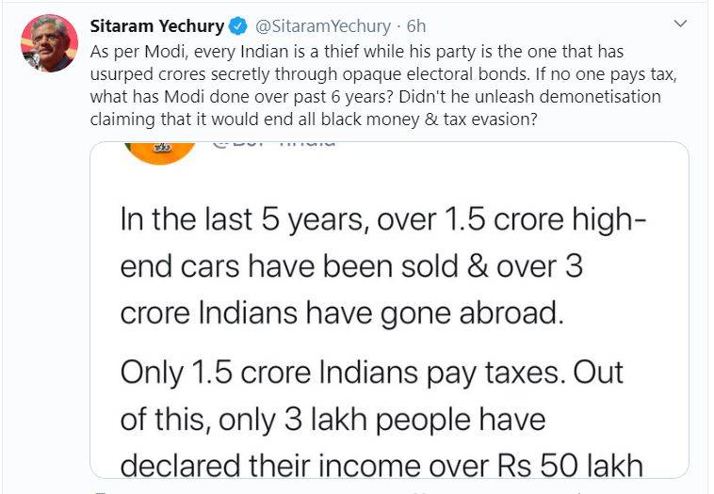
Task: Open Sitaram Yechury's profile picture
Action: tap(50, 42)
